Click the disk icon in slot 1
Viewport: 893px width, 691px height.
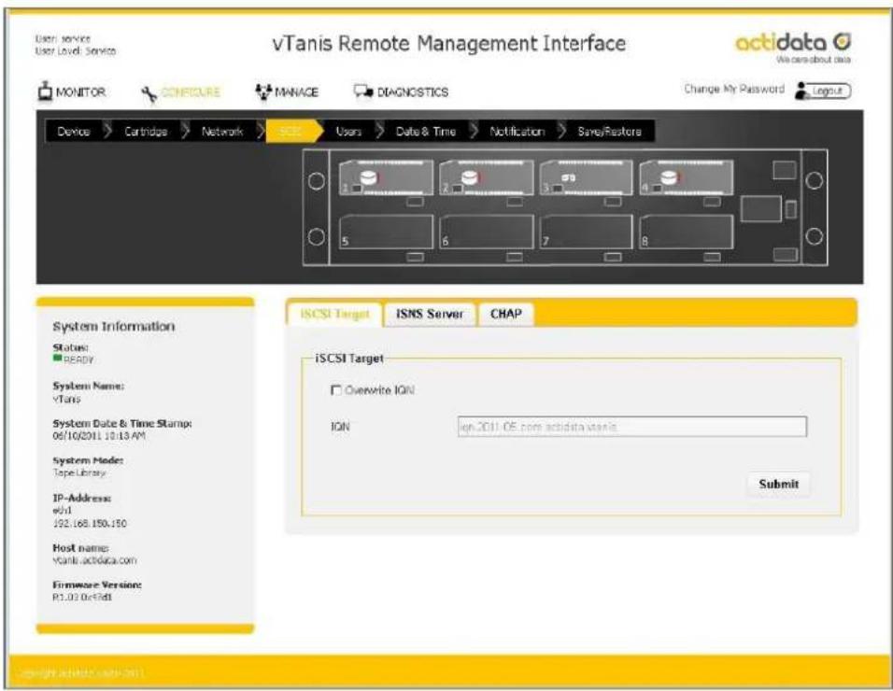coord(368,177)
